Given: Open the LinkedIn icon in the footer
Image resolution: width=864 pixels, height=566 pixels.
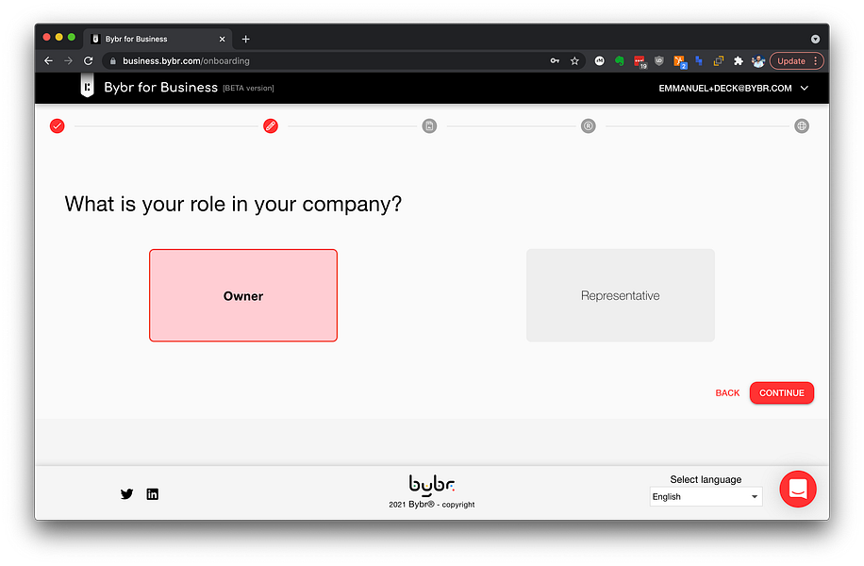Looking at the screenshot, I should pos(152,493).
